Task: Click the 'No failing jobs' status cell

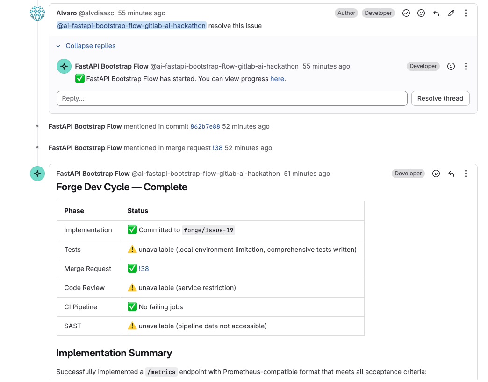Action: 242,307
